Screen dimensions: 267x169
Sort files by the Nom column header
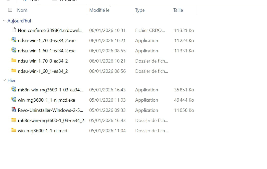pyautogui.click(x=22, y=10)
